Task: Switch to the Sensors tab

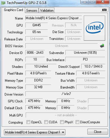Action: click(32, 10)
